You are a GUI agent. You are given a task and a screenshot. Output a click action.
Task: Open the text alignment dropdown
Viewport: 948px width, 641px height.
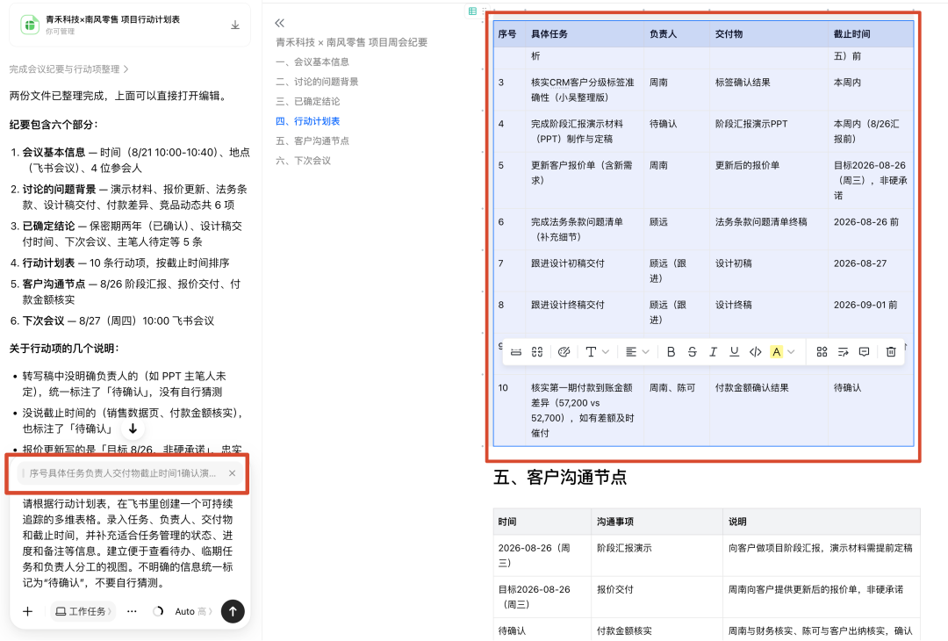tap(637, 352)
